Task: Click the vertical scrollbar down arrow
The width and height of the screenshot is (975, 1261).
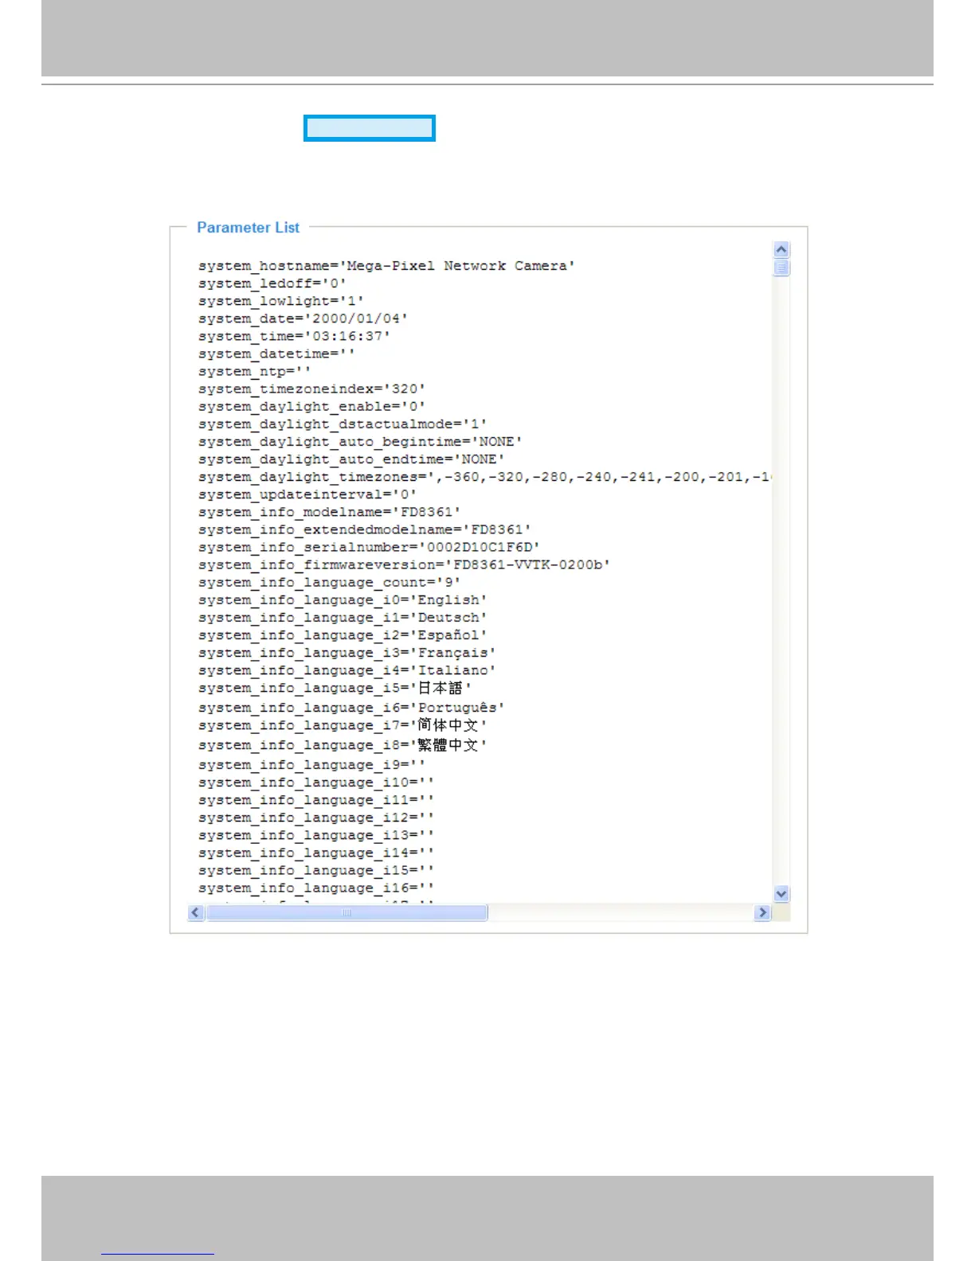Action: click(x=781, y=894)
